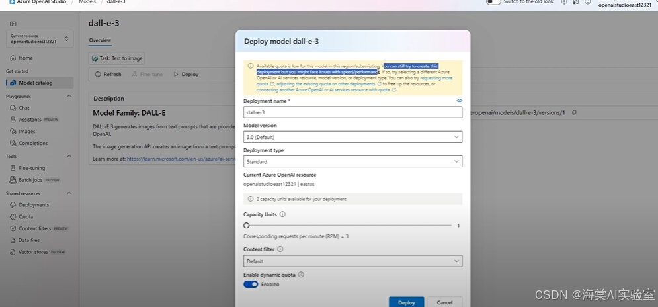Click the Home house icon
This screenshot has width=658, height=307.
click(x=13, y=58)
